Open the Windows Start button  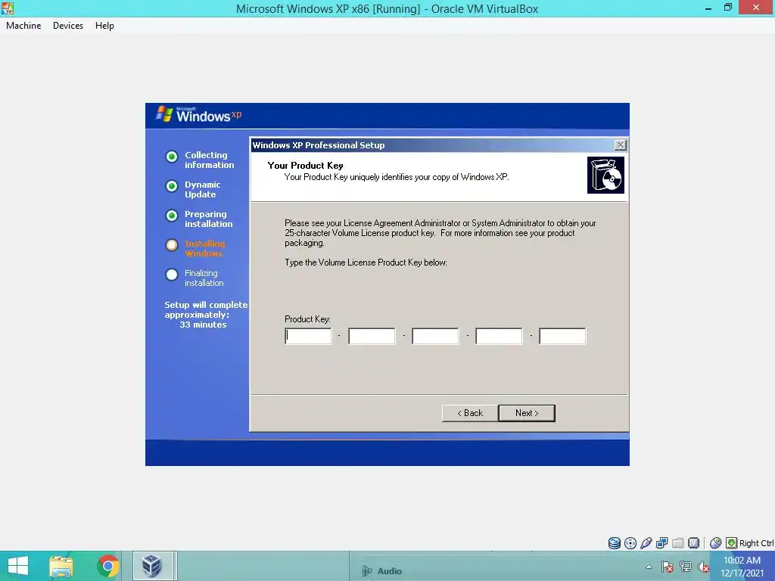coord(18,566)
